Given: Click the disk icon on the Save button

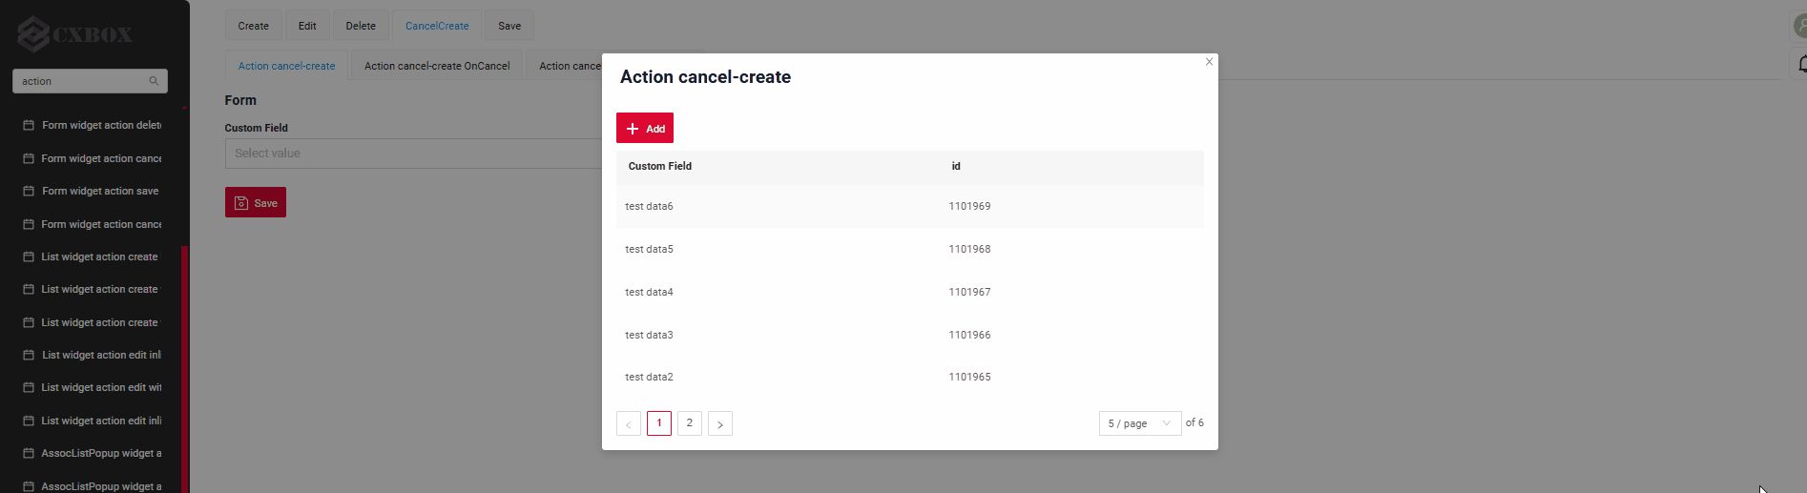Looking at the screenshot, I should tap(241, 203).
